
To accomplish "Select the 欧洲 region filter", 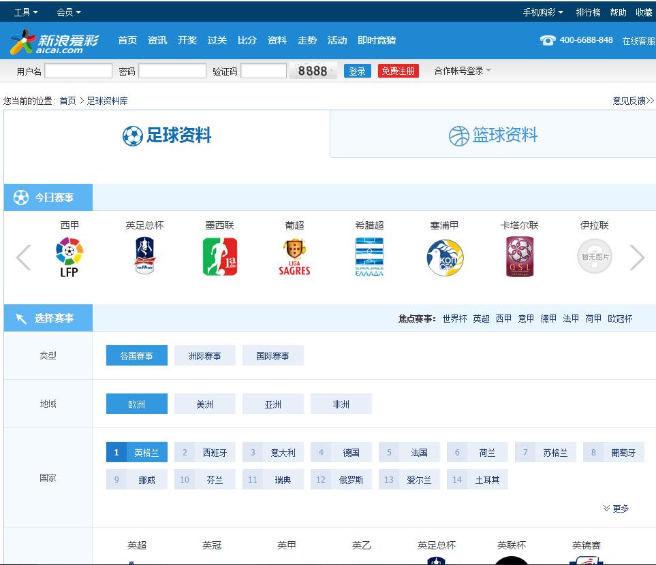I will pyautogui.click(x=137, y=404).
